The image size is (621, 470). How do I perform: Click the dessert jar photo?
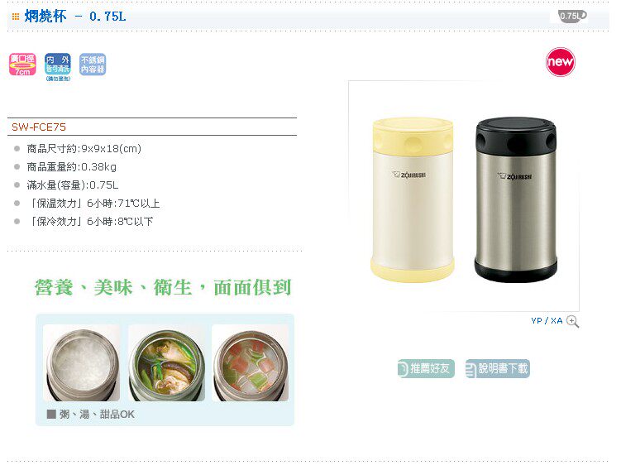click(251, 362)
